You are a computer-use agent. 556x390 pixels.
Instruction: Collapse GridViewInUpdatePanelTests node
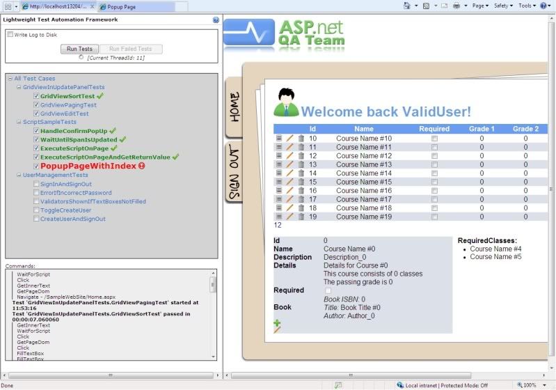(x=19, y=87)
